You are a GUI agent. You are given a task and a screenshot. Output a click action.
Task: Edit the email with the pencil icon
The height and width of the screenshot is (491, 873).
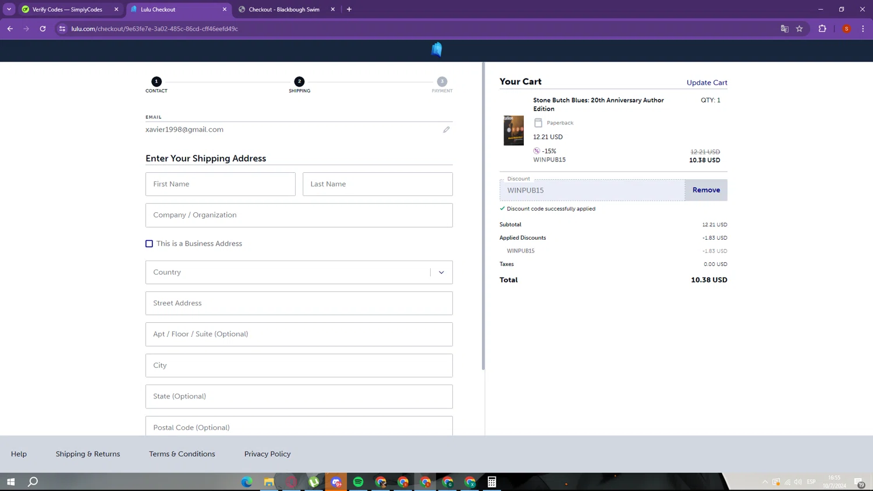(x=446, y=130)
